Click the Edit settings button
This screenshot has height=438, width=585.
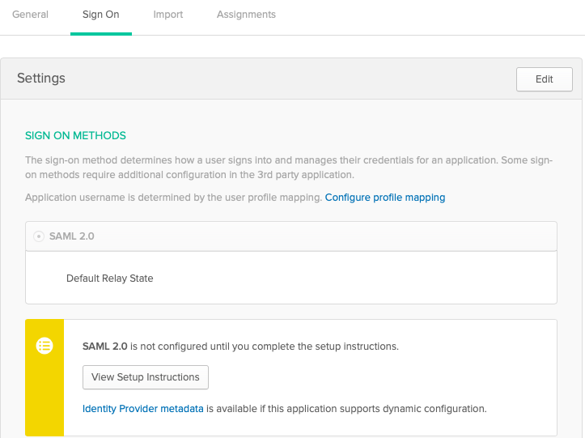coord(544,79)
